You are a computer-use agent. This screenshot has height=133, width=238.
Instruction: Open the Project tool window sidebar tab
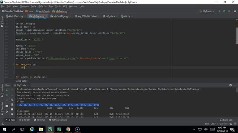click(2, 21)
